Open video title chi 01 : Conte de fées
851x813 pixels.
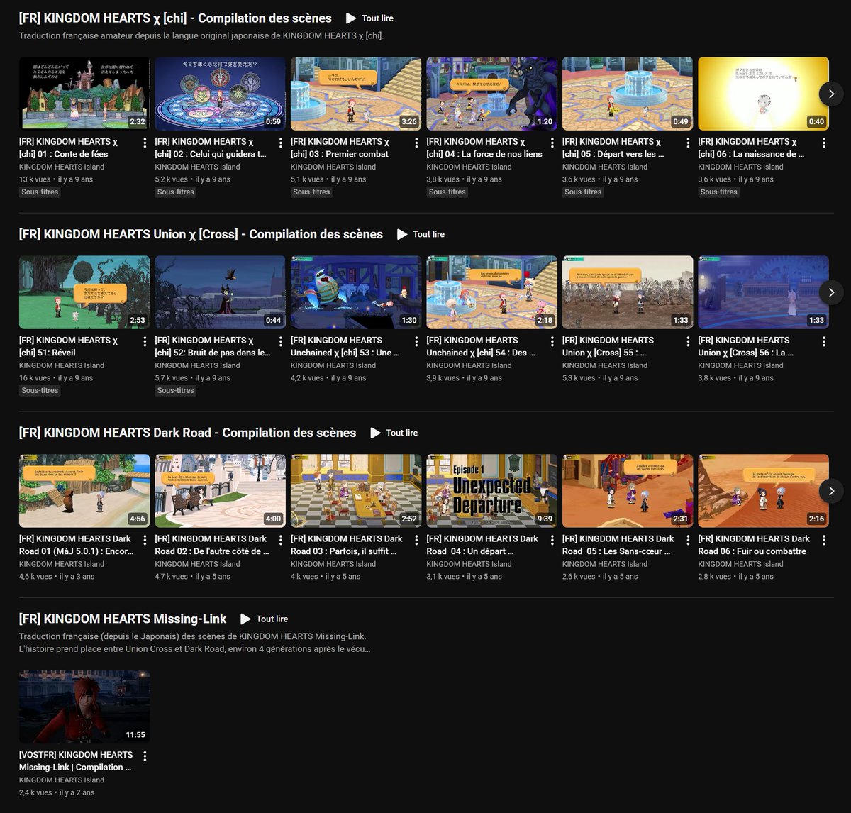(69, 148)
